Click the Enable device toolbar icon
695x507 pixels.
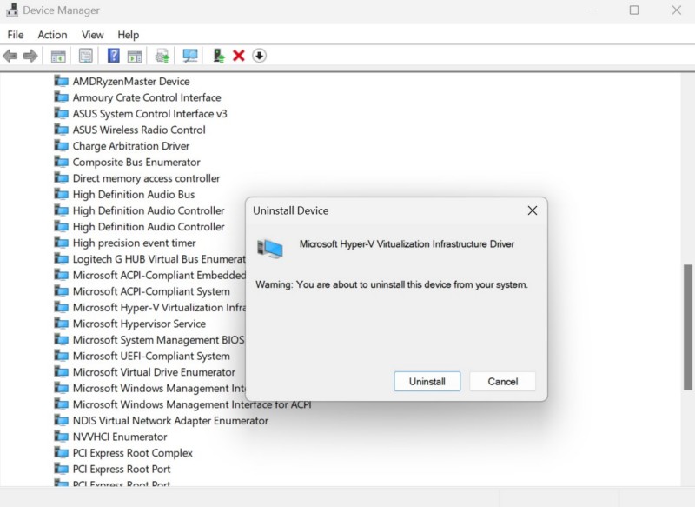219,56
